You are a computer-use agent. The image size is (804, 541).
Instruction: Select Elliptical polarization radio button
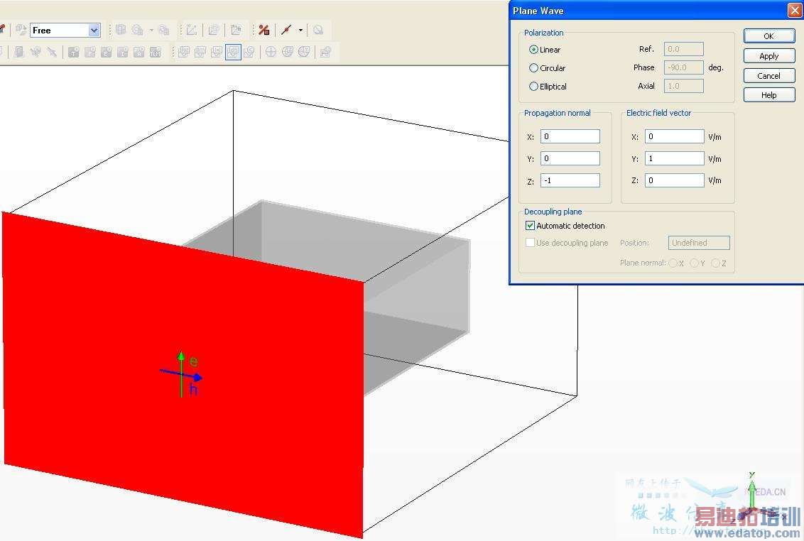click(x=534, y=86)
